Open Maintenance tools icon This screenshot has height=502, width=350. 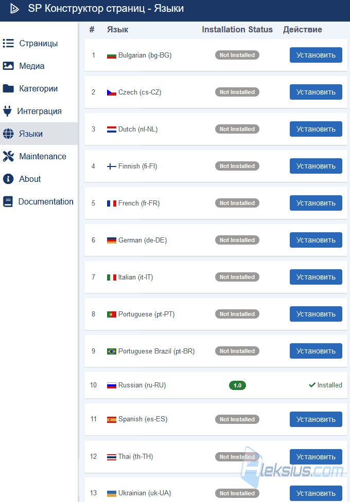[x=8, y=156]
